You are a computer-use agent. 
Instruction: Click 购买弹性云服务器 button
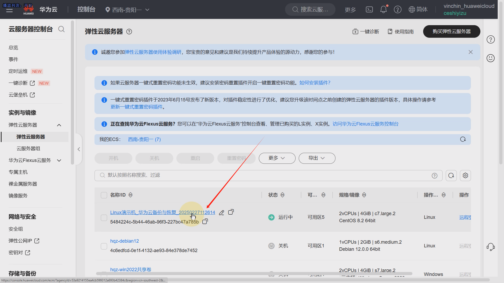pos(451,31)
